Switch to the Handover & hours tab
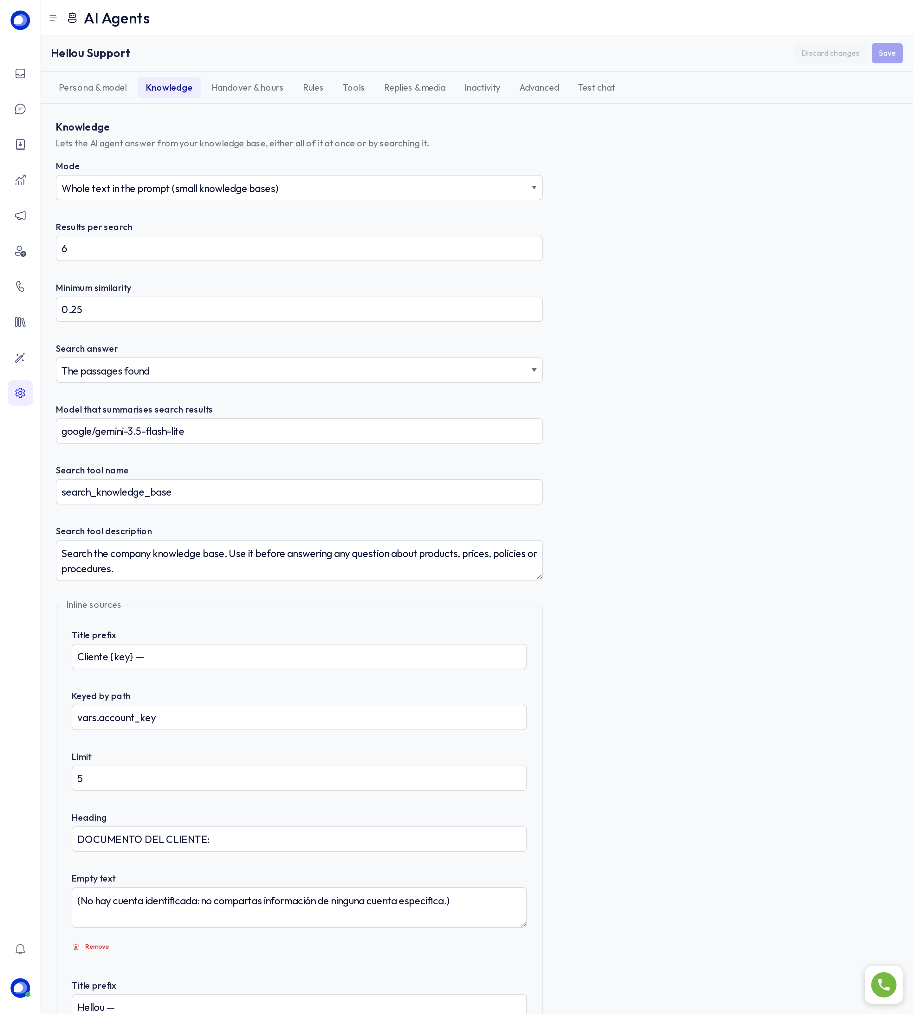 [x=247, y=88]
